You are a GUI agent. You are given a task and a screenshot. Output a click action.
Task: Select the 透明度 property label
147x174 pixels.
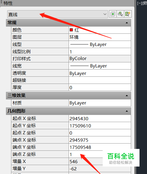point(19,73)
